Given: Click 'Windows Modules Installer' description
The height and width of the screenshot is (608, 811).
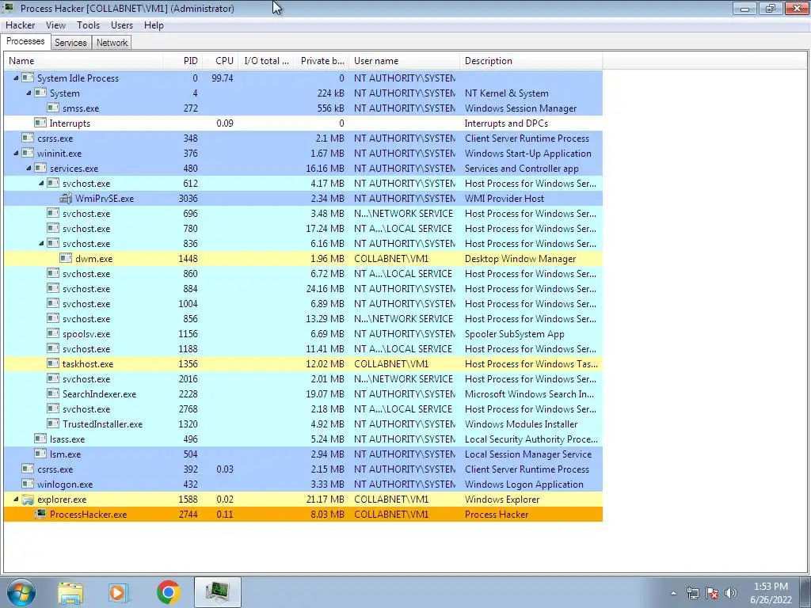Looking at the screenshot, I should click(521, 424).
